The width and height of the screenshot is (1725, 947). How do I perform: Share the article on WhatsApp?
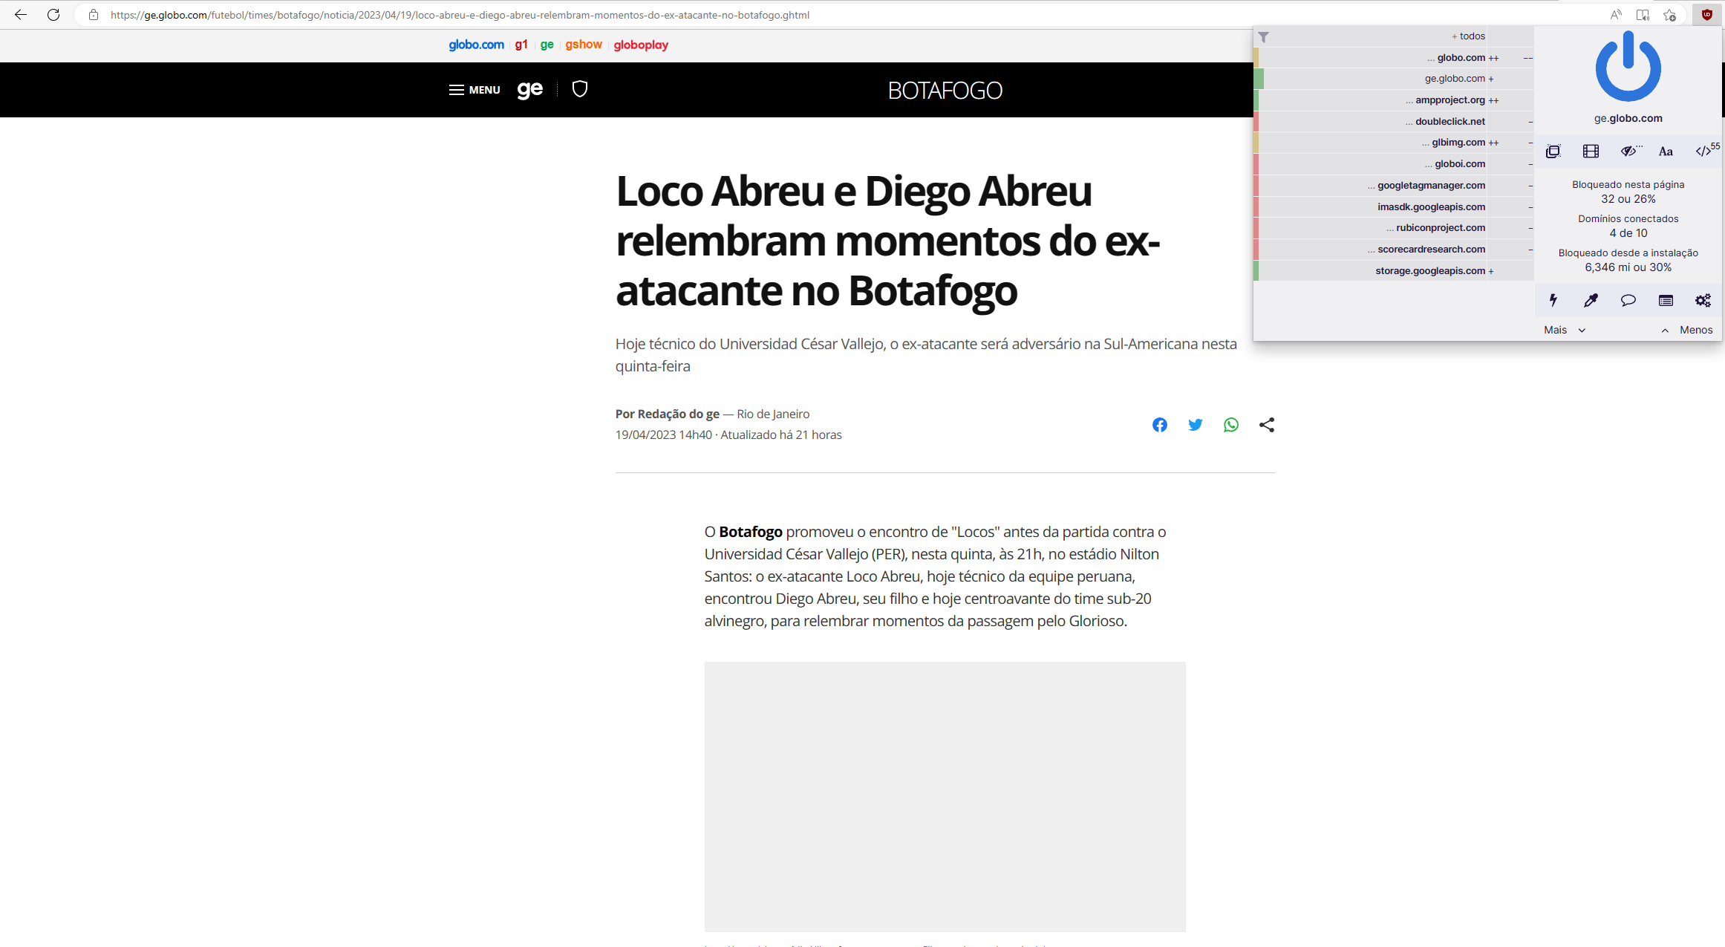[1230, 424]
